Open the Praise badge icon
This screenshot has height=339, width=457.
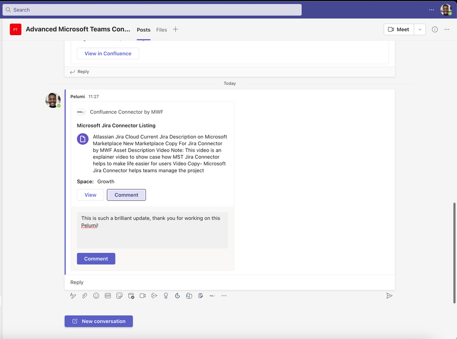pyautogui.click(x=166, y=296)
